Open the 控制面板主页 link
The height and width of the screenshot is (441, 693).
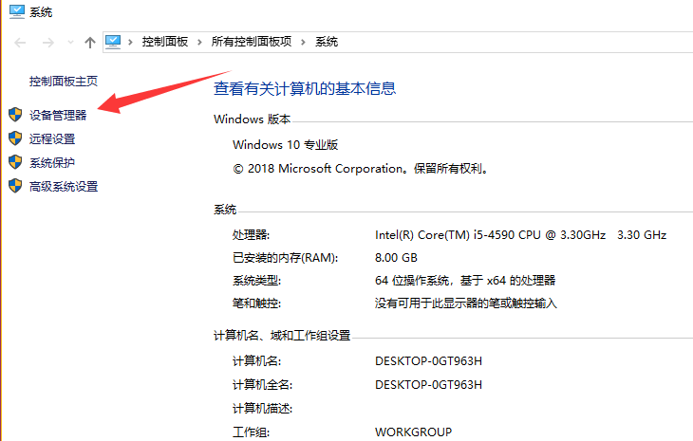[x=64, y=82]
